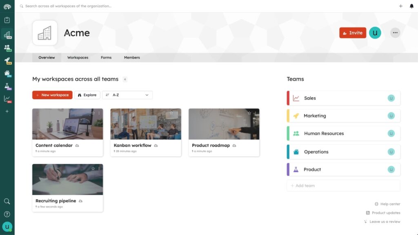This screenshot has height=235, width=418.
Task: Open the help question mark icon
Action: click(x=7, y=214)
